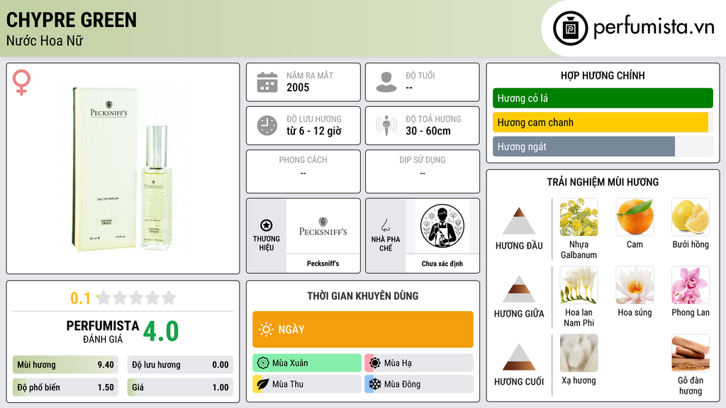The image size is (726, 408).
Task: Click the Chypre Green product bottle photo
Action: tap(123, 169)
